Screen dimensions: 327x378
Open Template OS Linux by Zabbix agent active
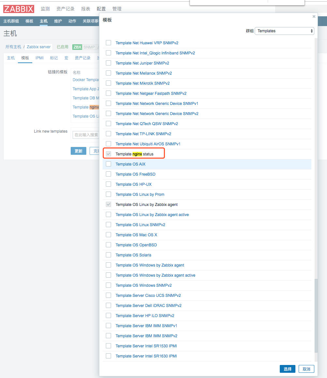(152, 214)
